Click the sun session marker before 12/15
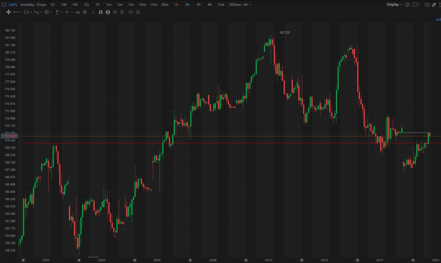 tap(302, 260)
